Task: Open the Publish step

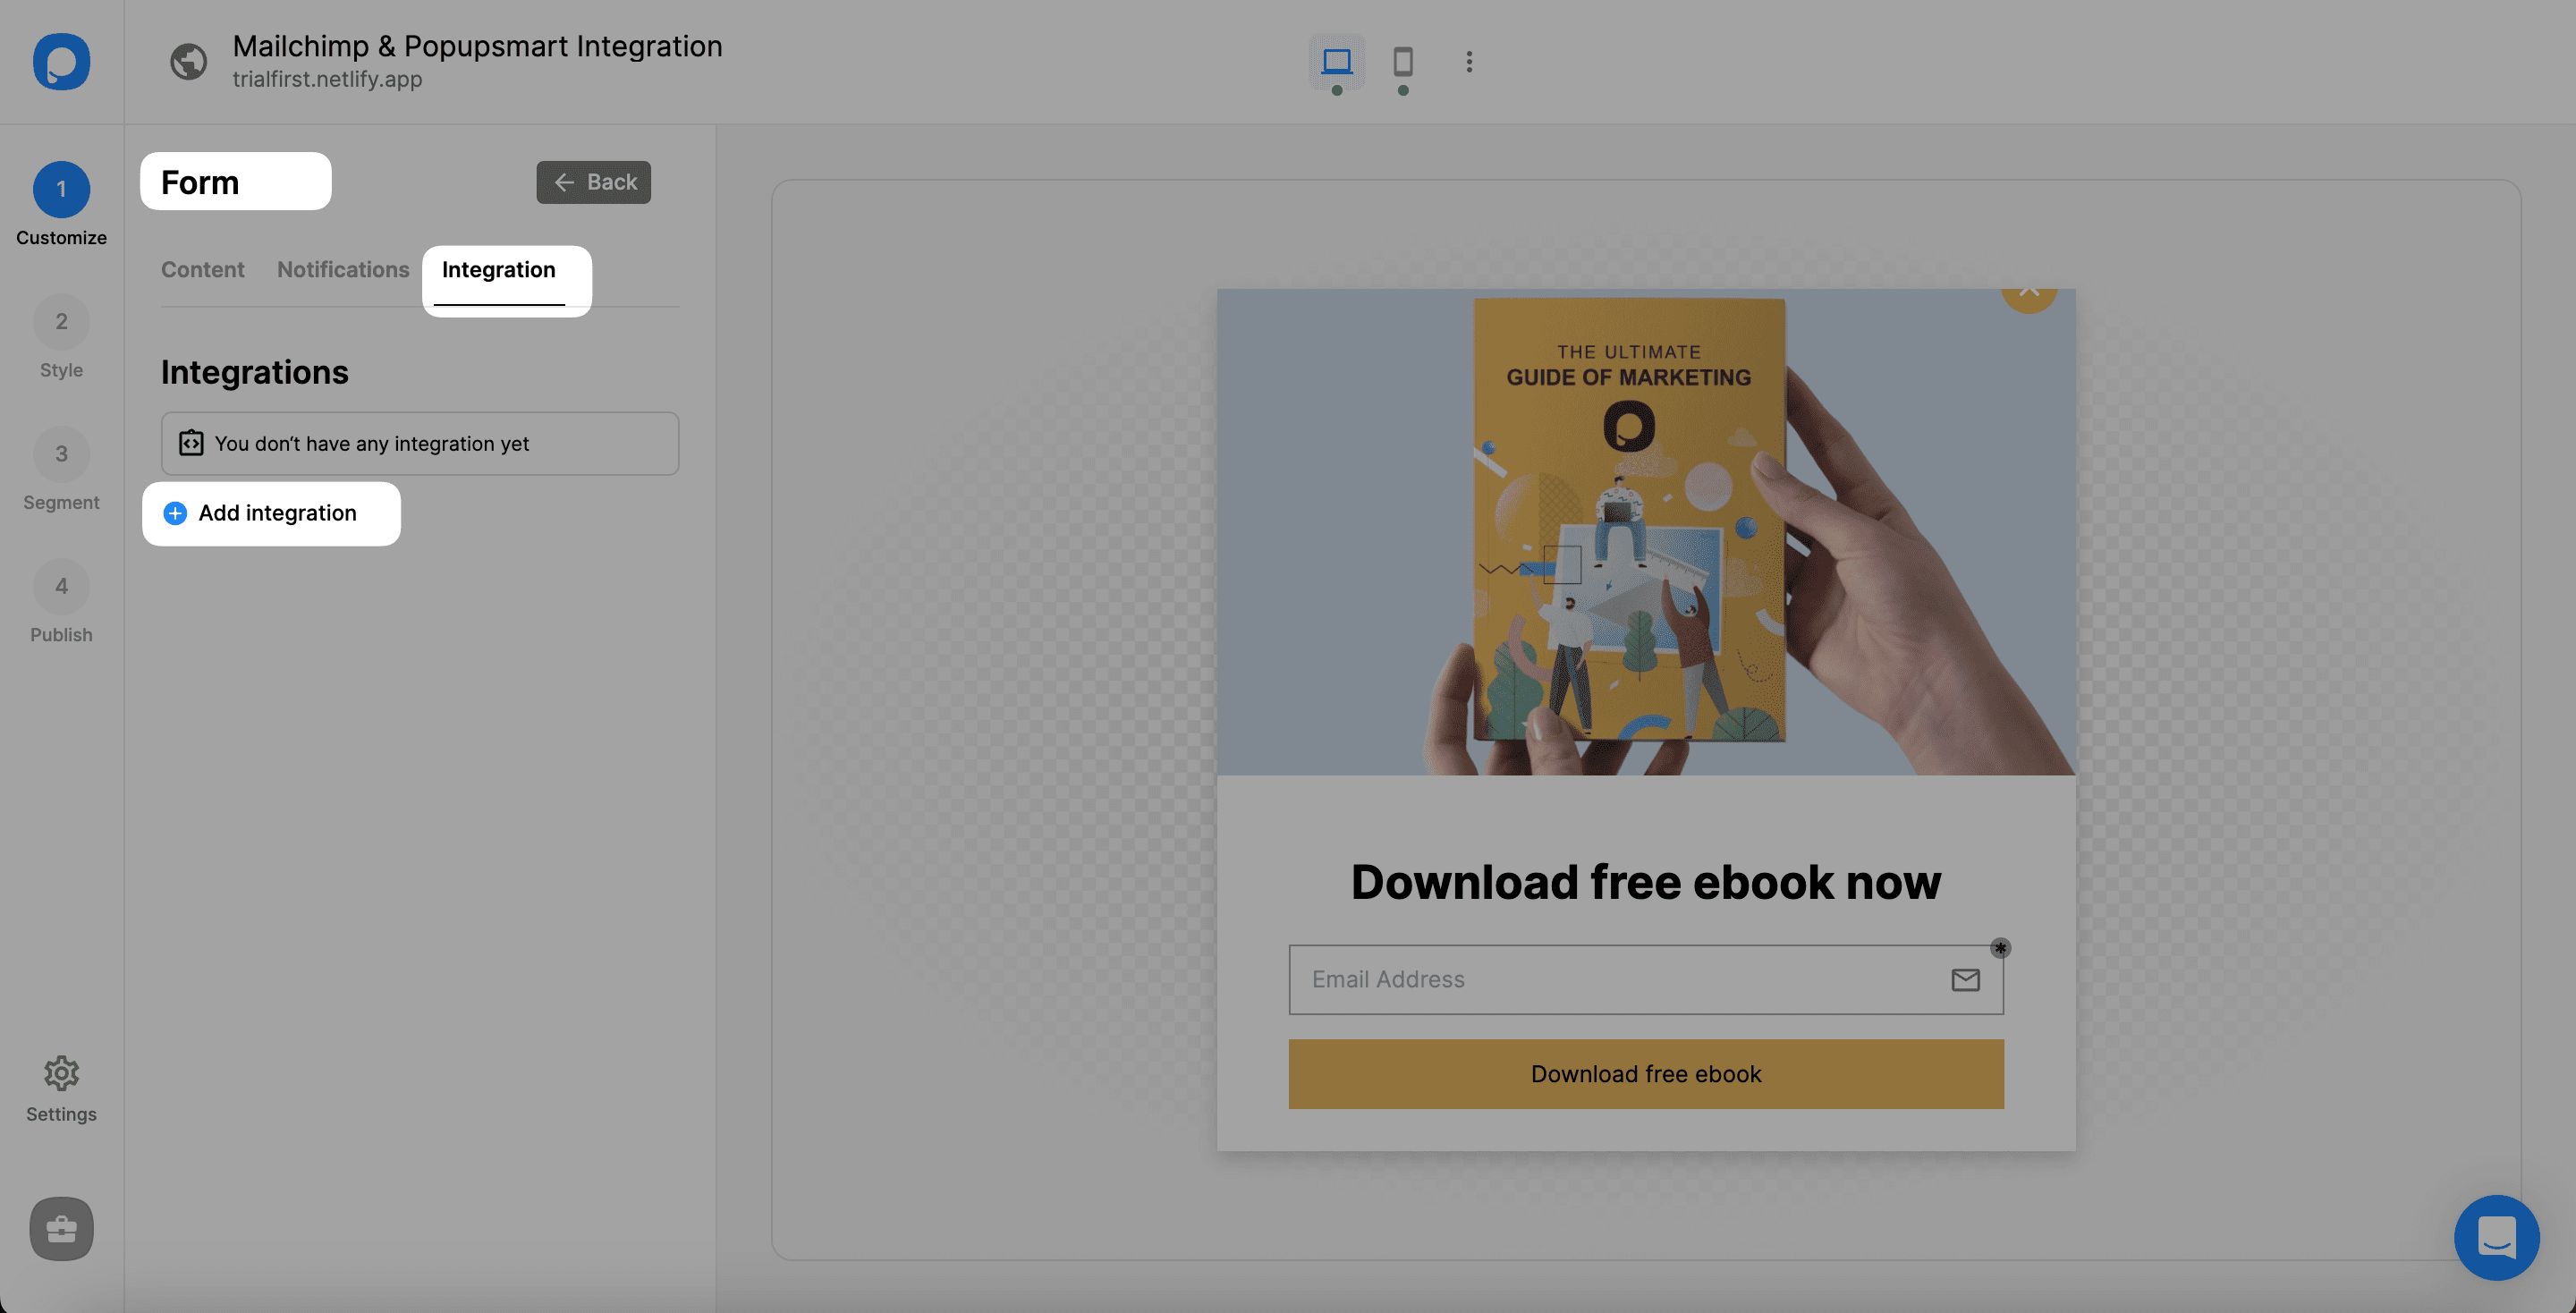Action: tap(61, 586)
